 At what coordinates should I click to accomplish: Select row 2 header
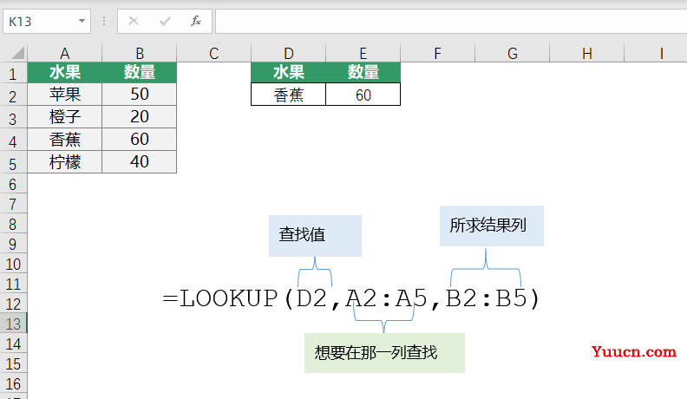13,95
